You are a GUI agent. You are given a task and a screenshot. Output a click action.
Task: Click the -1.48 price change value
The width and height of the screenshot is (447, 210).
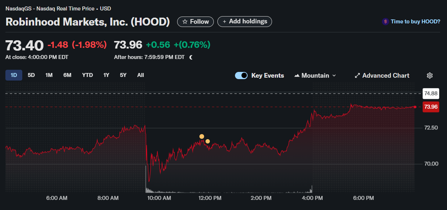coord(58,45)
